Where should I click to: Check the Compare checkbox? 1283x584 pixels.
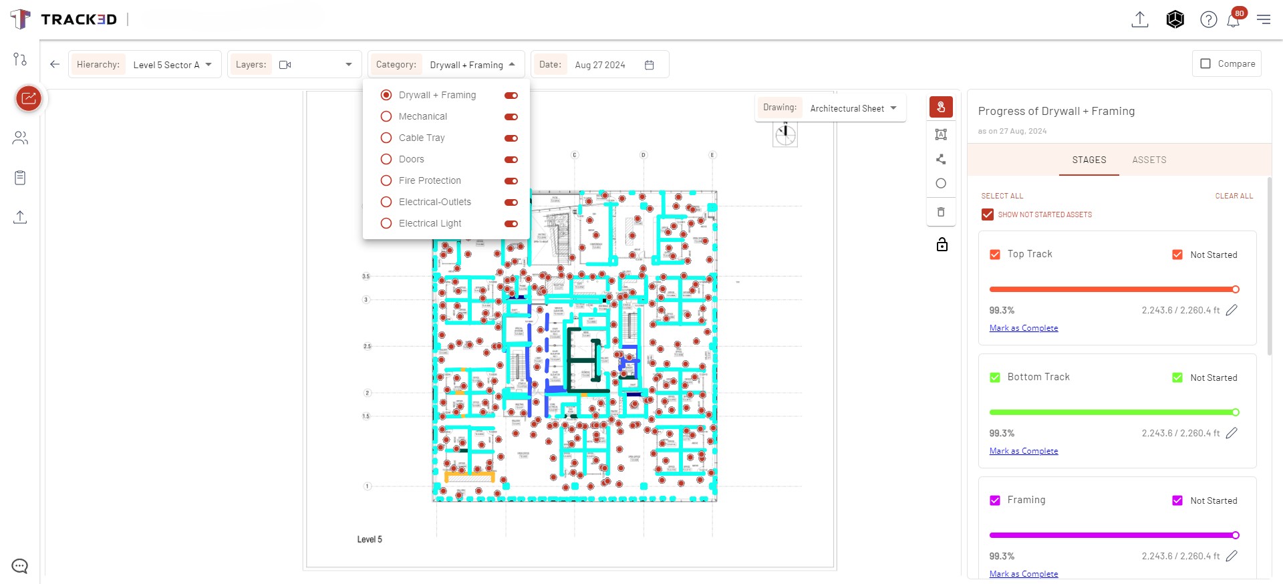pos(1205,63)
